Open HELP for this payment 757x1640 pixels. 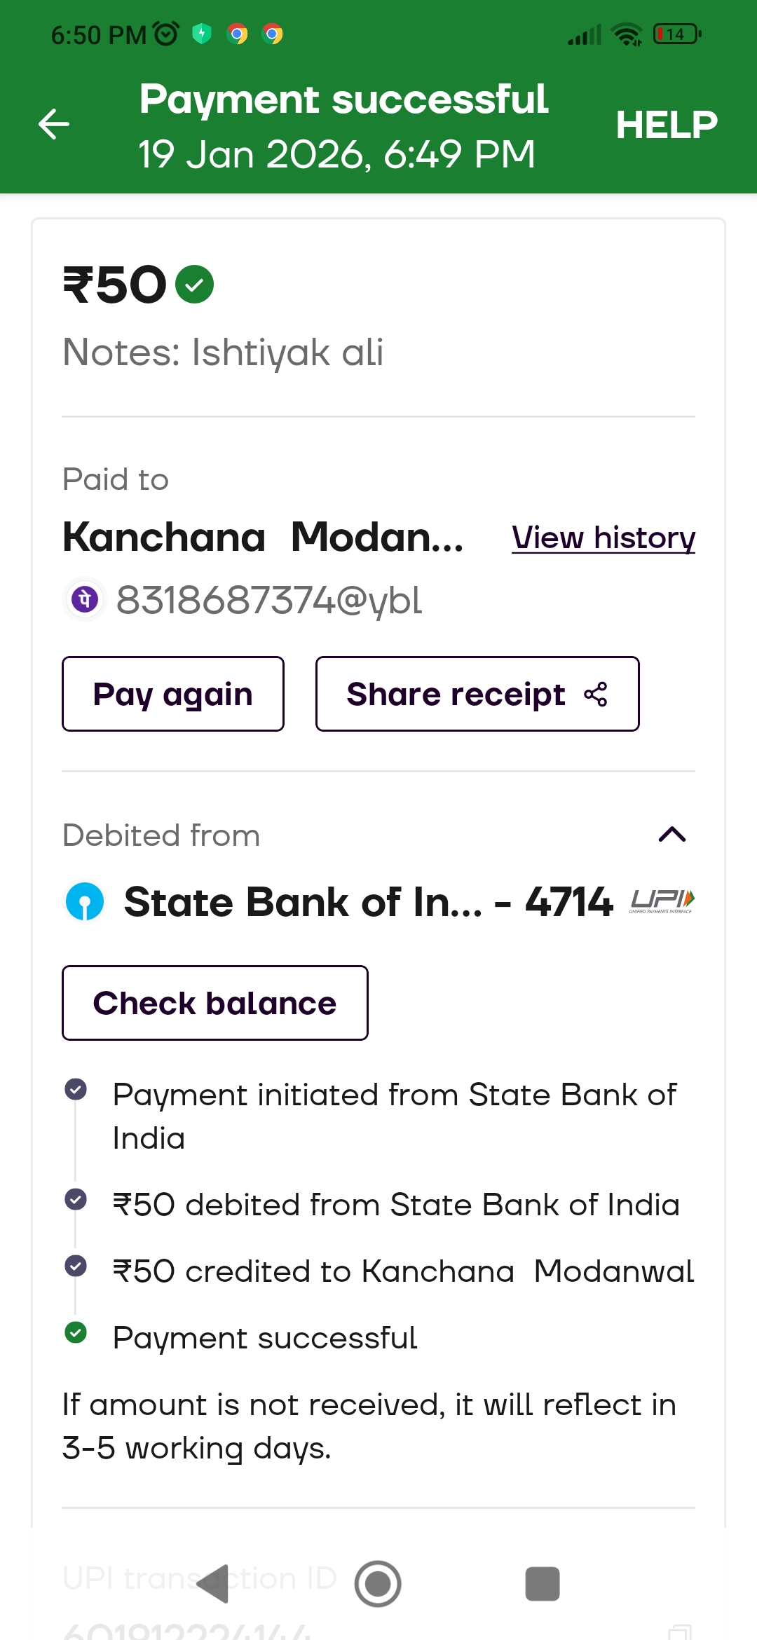click(666, 125)
